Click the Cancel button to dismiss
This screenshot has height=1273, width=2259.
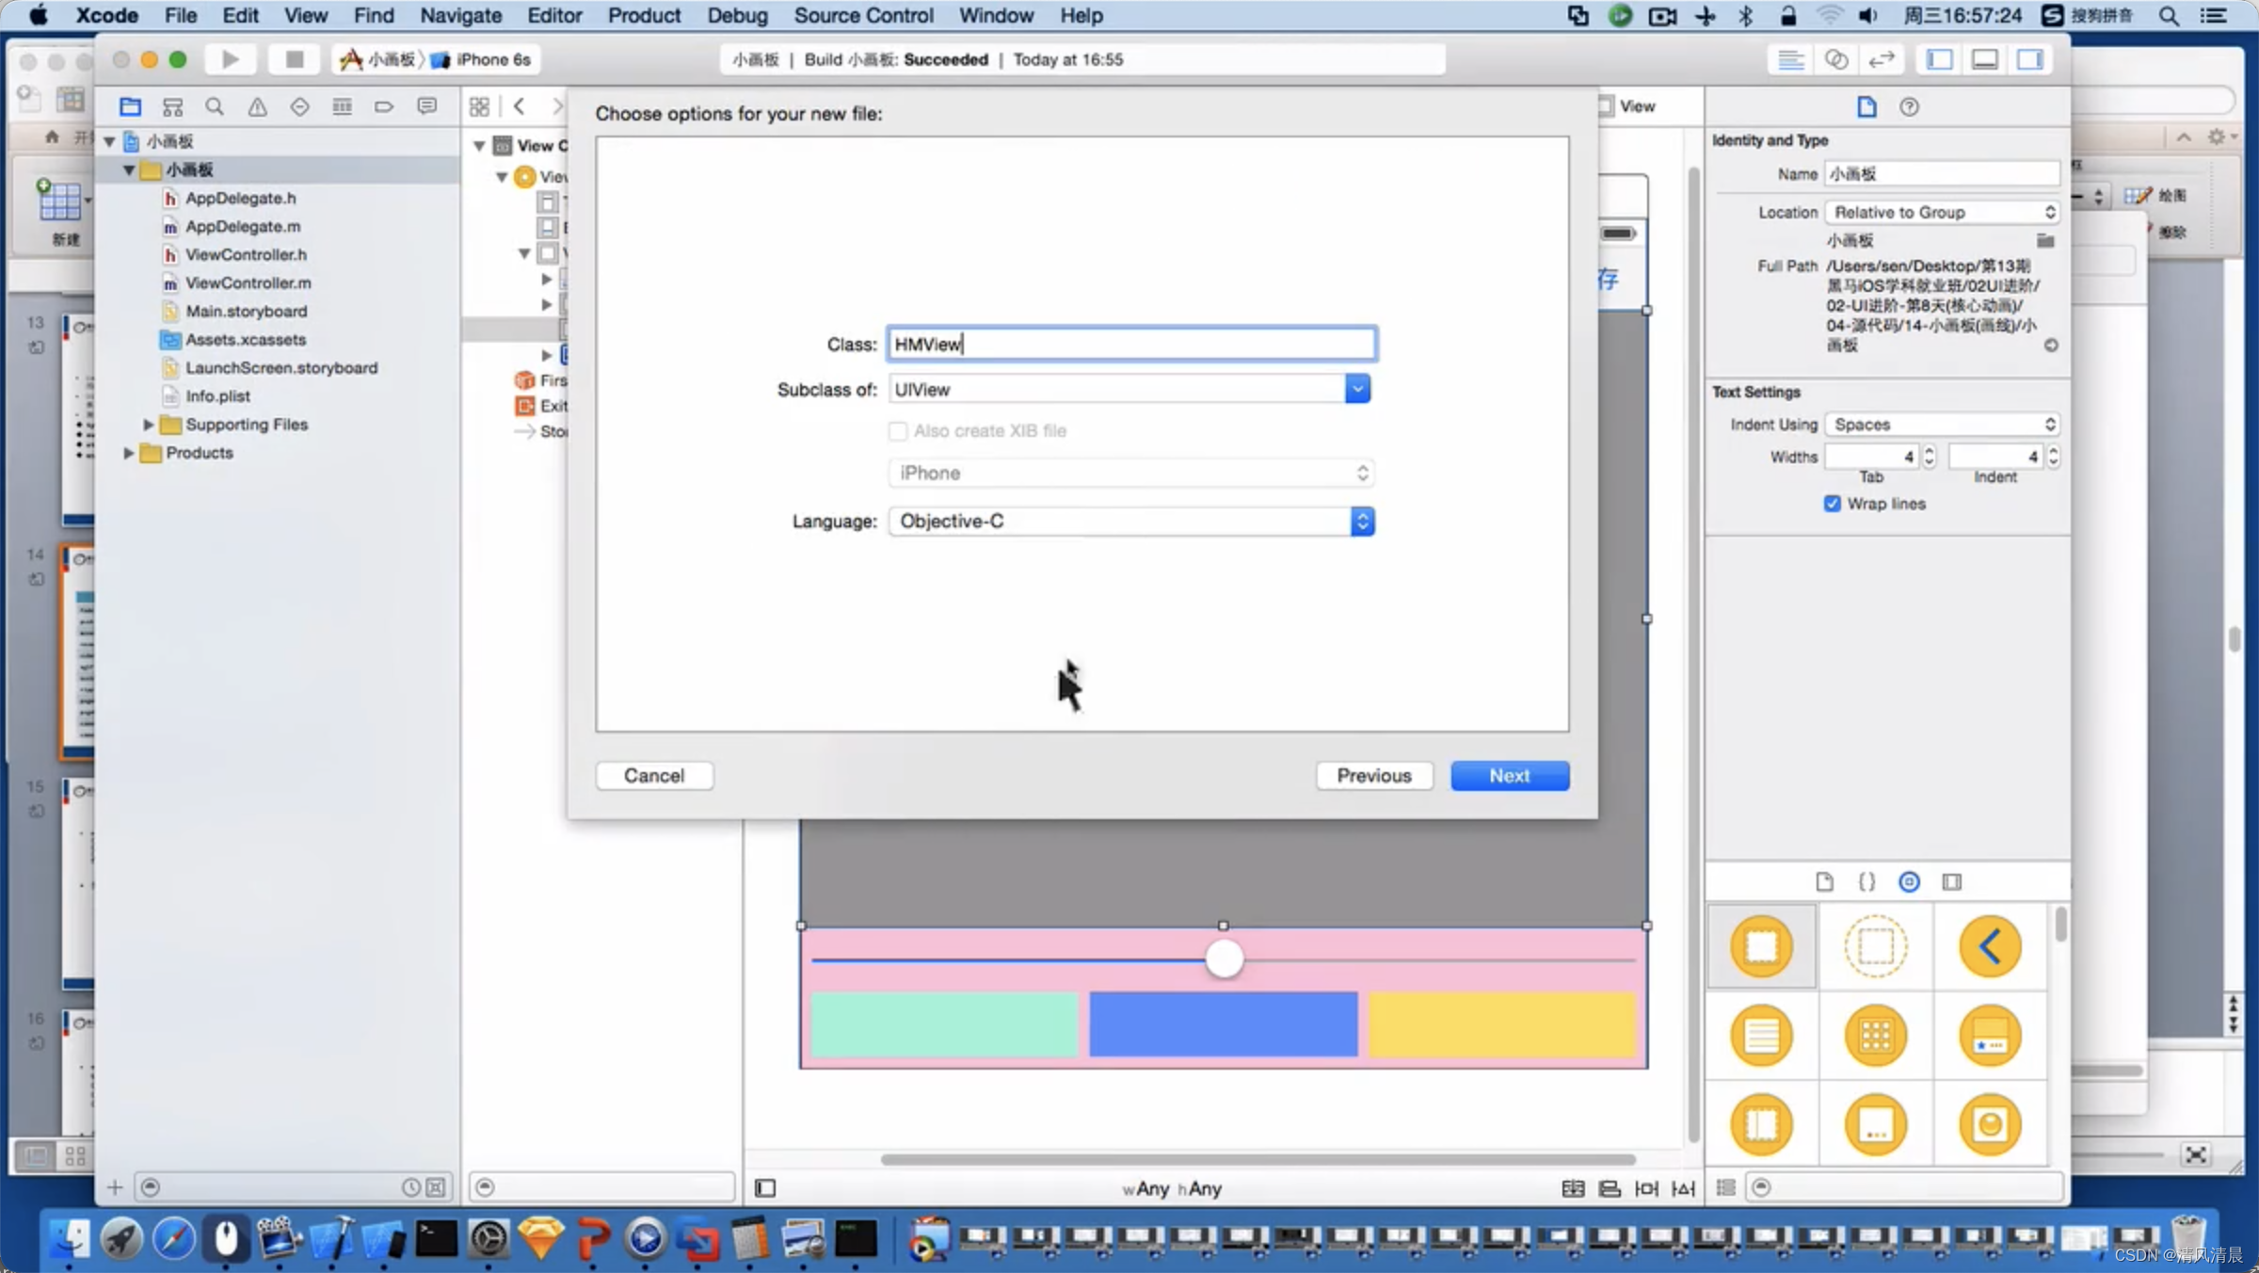(x=653, y=775)
